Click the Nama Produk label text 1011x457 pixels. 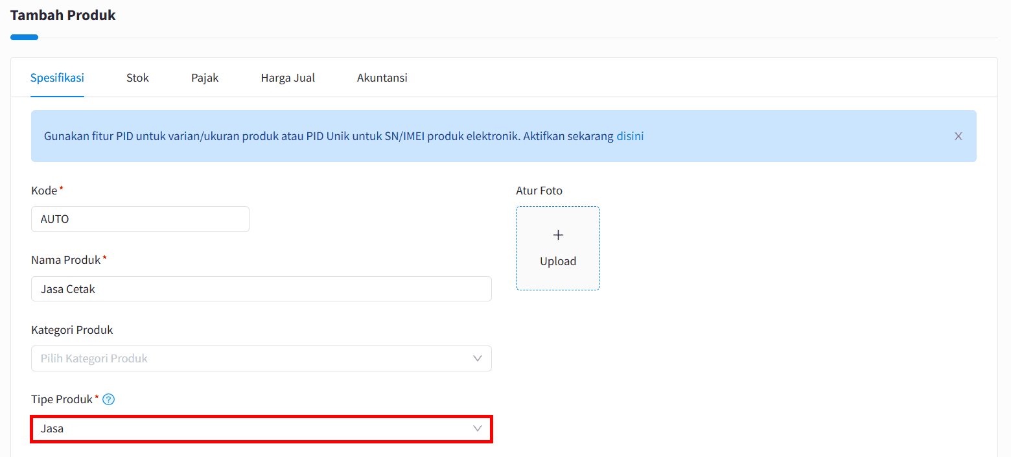pos(66,260)
